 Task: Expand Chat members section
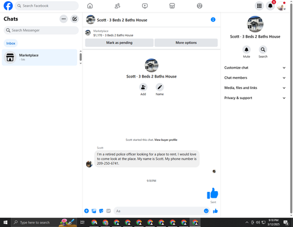pyautogui.click(x=255, y=78)
